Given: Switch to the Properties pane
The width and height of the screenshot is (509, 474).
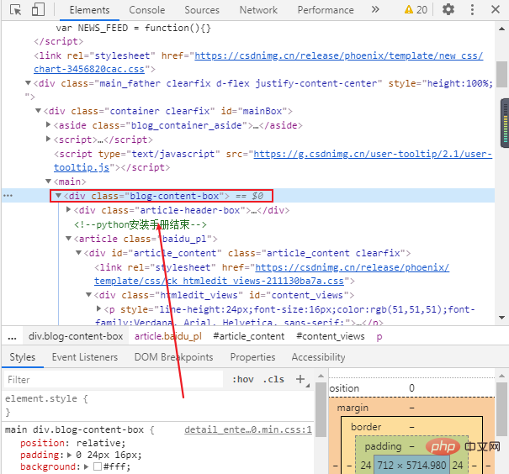Looking at the screenshot, I should (252, 357).
